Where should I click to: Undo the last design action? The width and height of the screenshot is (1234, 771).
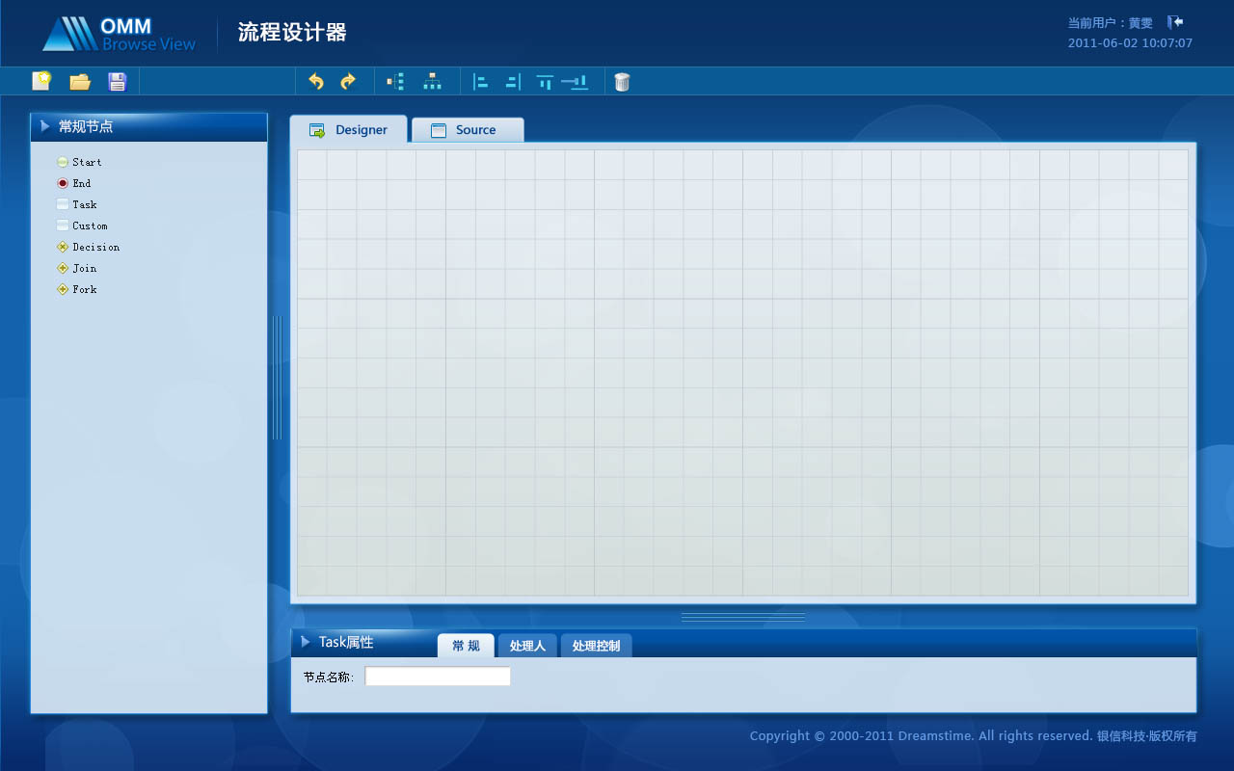click(x=315, y=81)
